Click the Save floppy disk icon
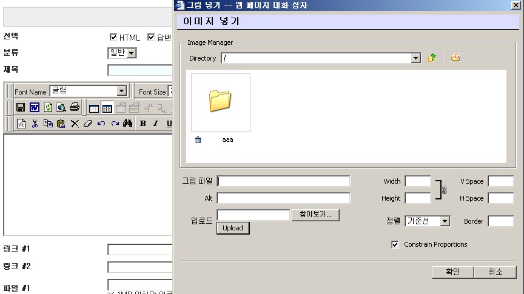Viewport: 524px width, 294px height. 21,107
